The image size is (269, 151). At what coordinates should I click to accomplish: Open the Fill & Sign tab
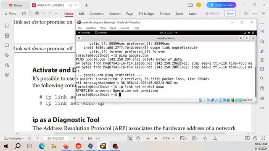click(x=146, y=14)
